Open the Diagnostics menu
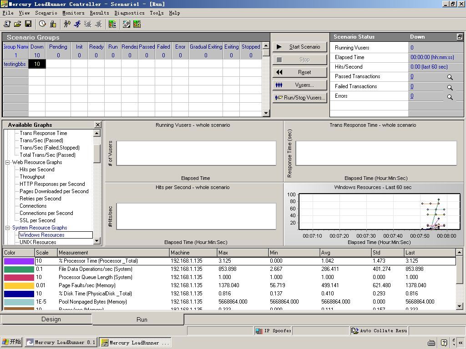 pos(129,13)
